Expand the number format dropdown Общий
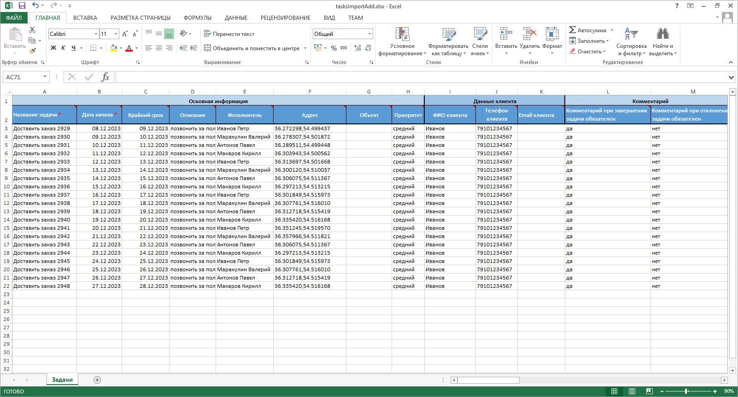This screenshot has width=738, height=397. click(369, 34)
